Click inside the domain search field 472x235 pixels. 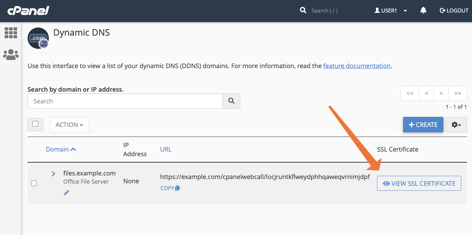pyautogui.click(x=125, y=101)
